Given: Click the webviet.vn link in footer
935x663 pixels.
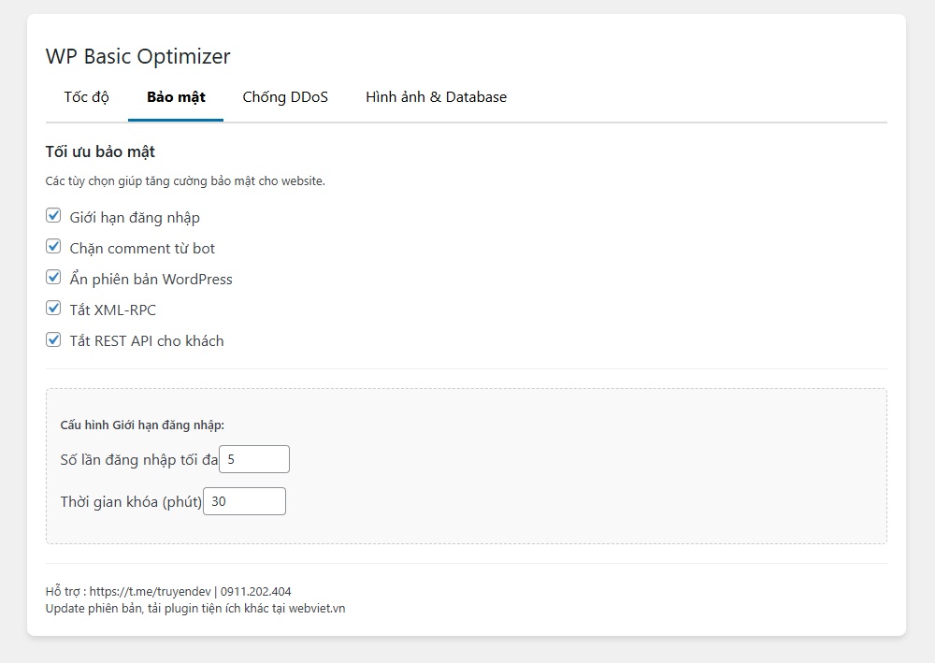Looking at the screenshot, I should [x=315, y=608].
